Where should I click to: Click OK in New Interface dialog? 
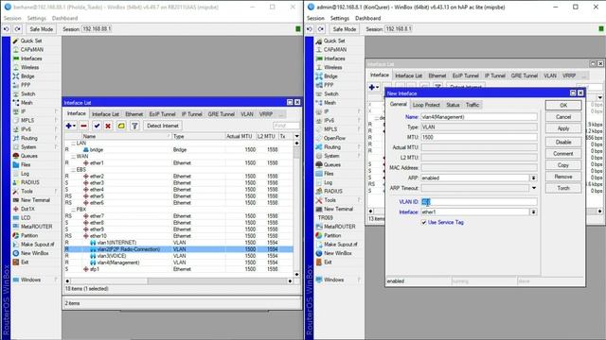[563, 106]
